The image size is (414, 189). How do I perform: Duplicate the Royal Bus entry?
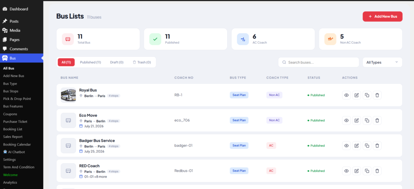(x=367, y=95)
